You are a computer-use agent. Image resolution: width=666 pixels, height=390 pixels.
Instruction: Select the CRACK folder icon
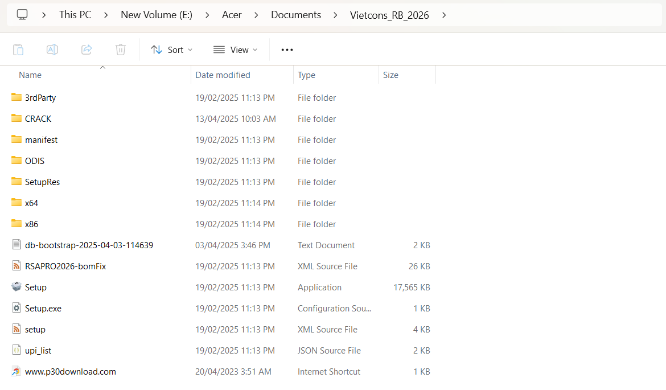[17, 118]
